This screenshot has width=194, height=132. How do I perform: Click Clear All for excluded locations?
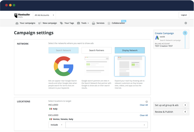[144, 115]
